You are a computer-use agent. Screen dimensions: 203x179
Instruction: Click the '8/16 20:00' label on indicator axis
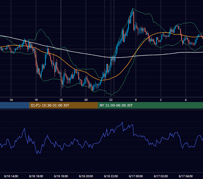[x=86, y=176]
